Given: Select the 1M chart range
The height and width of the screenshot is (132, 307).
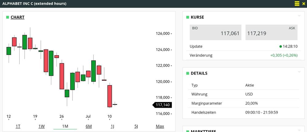Looking at the screenshot, I should pos(65,126).
